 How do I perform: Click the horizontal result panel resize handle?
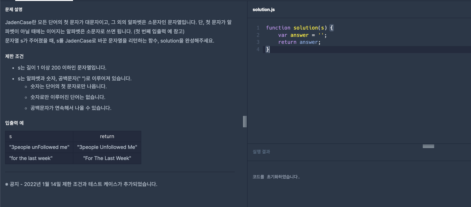click(x=428, y=146)
